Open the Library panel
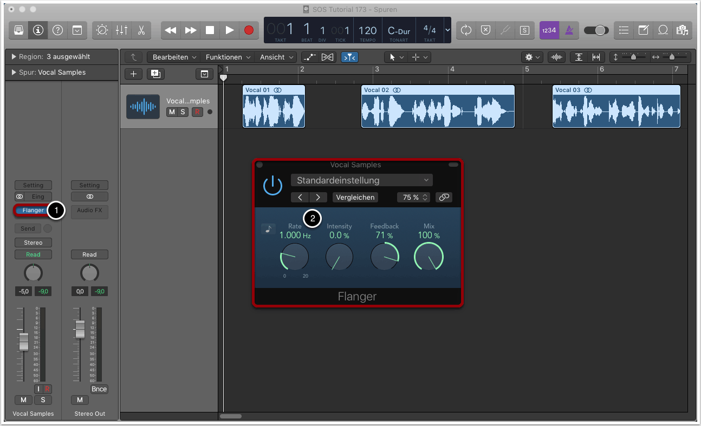 click(x=18, y=30)
